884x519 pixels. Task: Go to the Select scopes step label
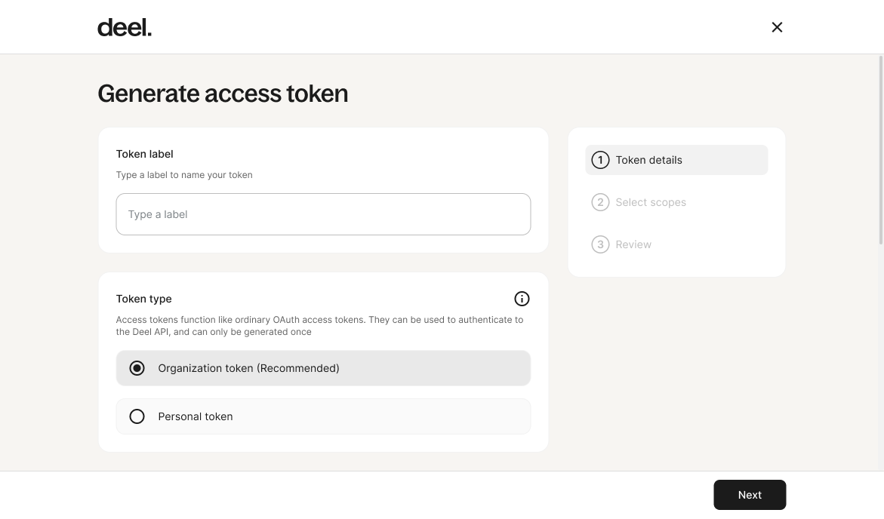(651, 202)
